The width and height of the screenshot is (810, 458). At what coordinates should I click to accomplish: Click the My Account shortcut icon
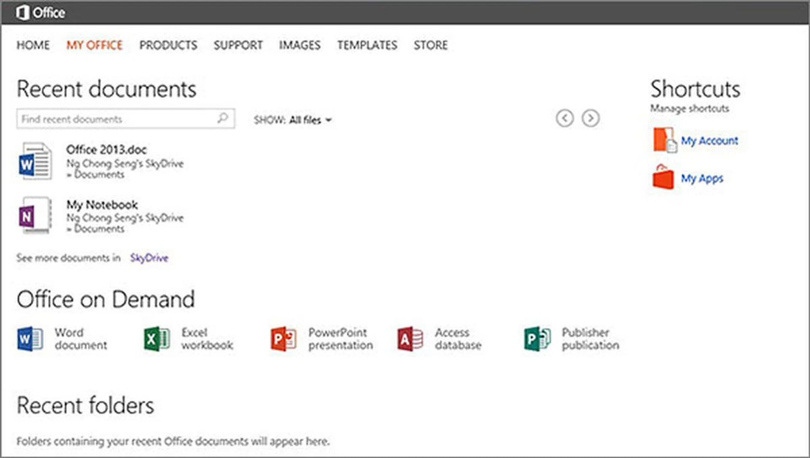coord(665,140)
